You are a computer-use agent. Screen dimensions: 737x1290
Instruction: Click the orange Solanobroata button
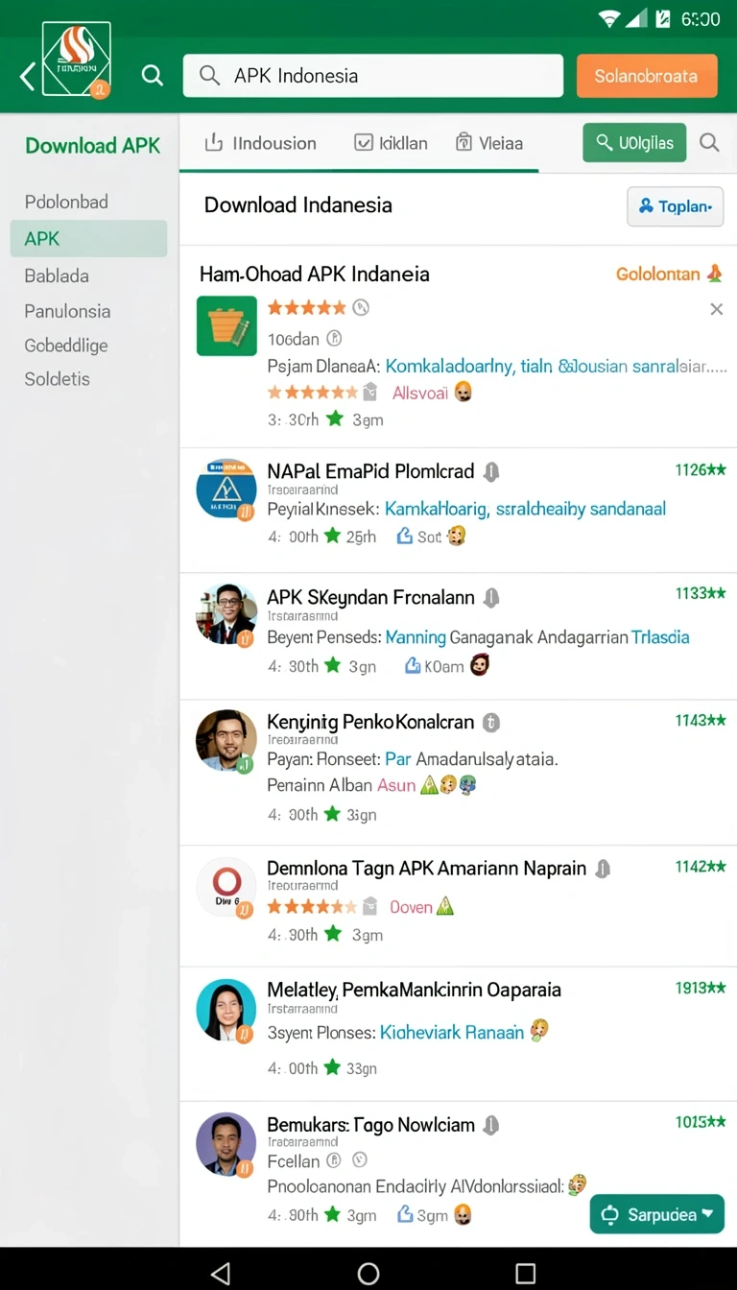[647, 76]
